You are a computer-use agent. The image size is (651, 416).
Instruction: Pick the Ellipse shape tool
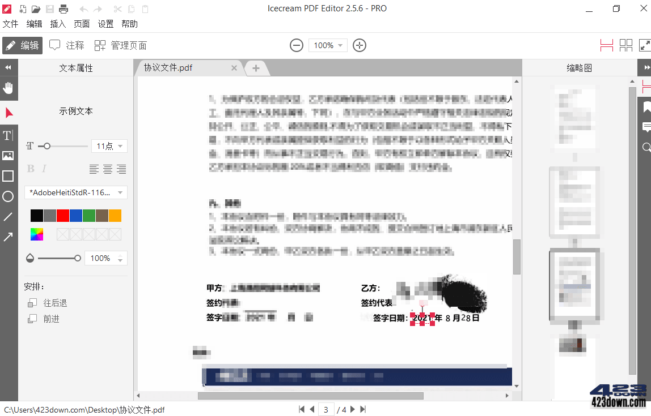pos(8,196)
